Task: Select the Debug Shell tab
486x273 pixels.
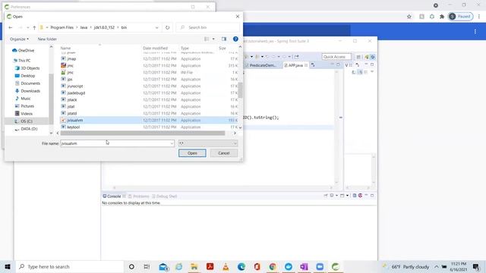Action: pos(164,196)
